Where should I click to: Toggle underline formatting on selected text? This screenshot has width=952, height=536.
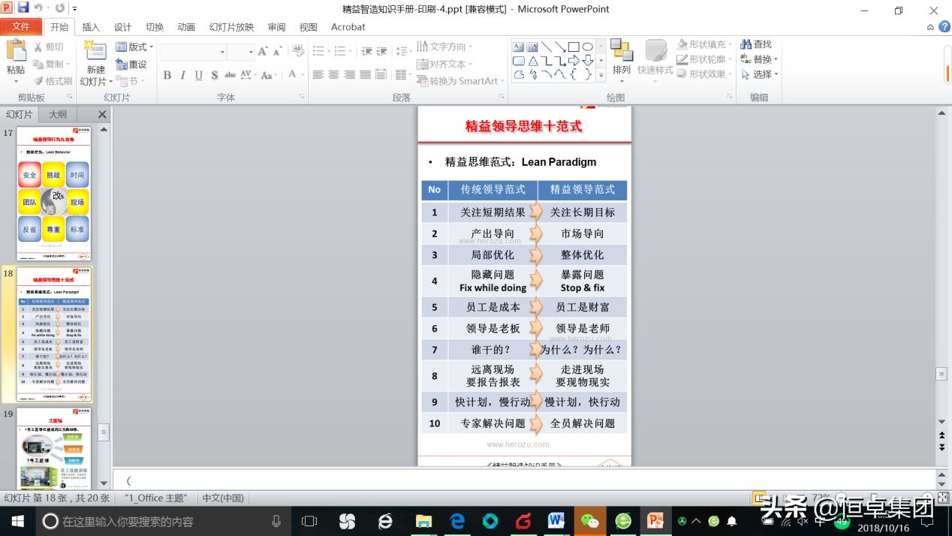point(197,75)
